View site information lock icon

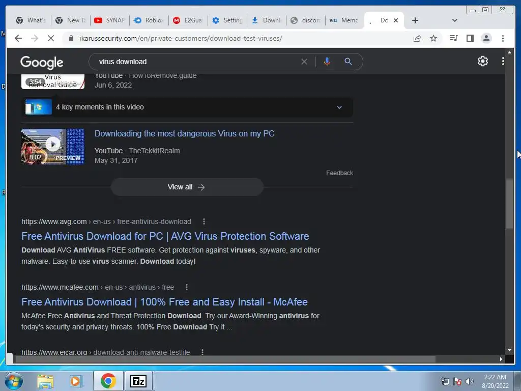click(71, 38)
